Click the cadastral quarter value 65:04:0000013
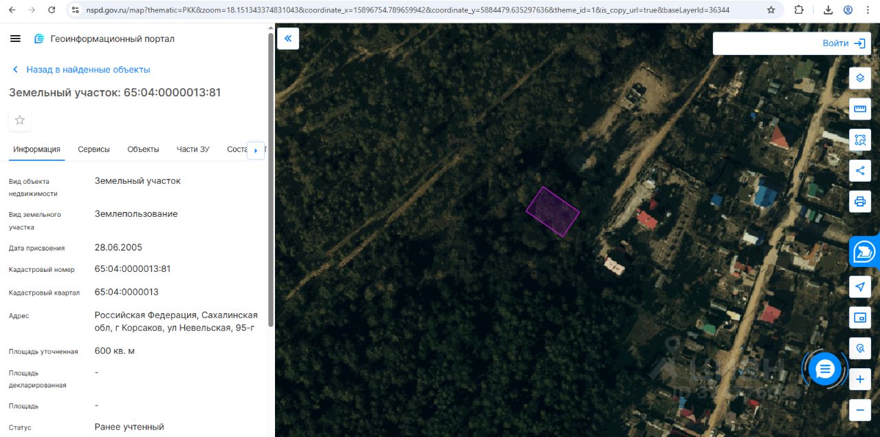This screenshot has width=880, height=437. click(x=126, y=292)
